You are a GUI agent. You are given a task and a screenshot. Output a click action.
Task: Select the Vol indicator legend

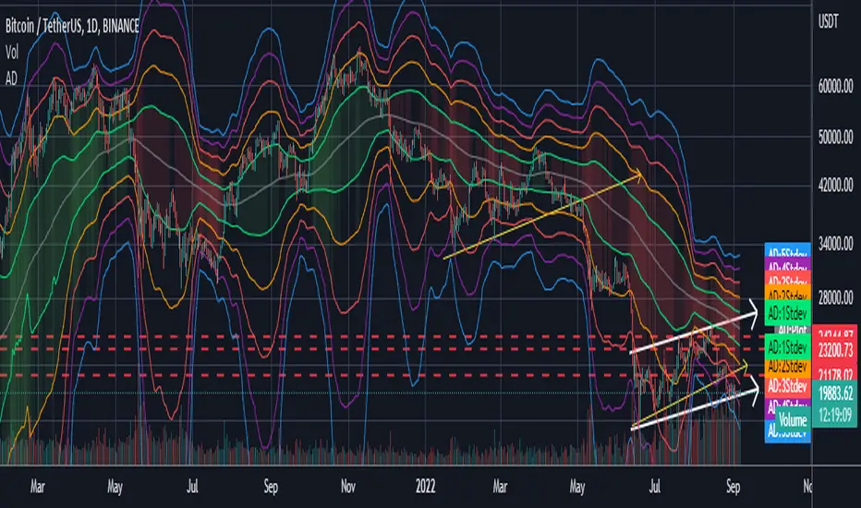coord(12,52)
